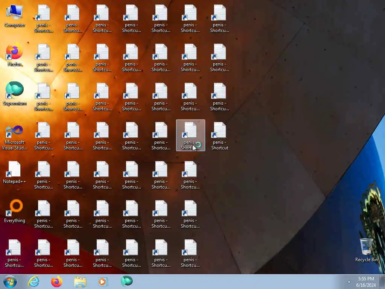Open the Windows Start menu orb

(10, 281)
